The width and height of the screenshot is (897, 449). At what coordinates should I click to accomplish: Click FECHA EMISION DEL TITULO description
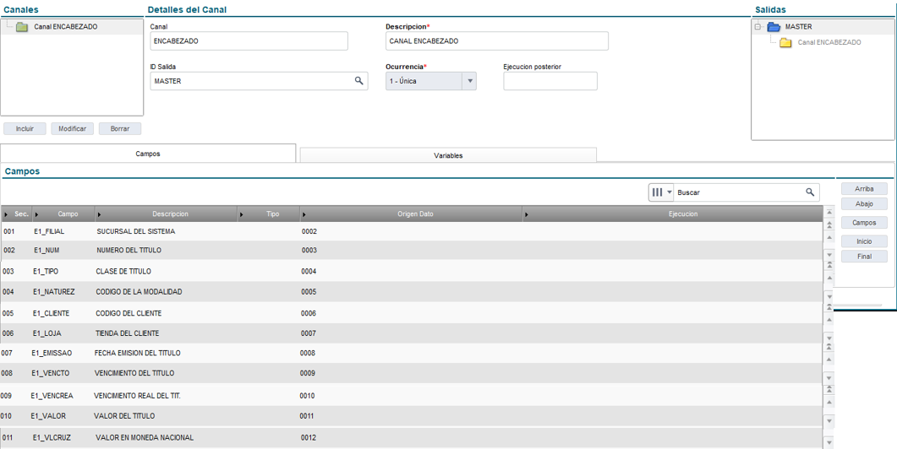[x=137, y=353]
